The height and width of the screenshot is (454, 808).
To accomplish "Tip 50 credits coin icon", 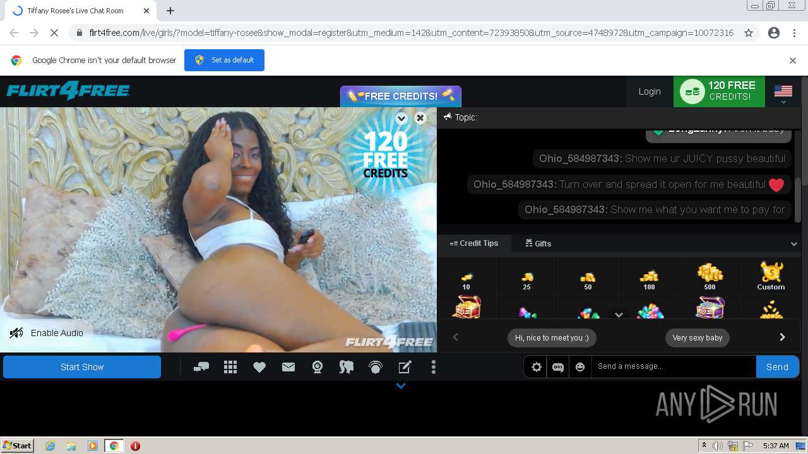I will 588,278.
